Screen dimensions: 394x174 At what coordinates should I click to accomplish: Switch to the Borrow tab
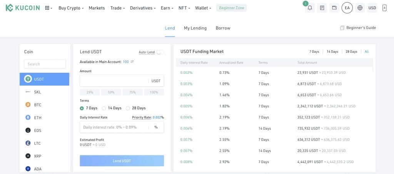(x=223, y=28)
